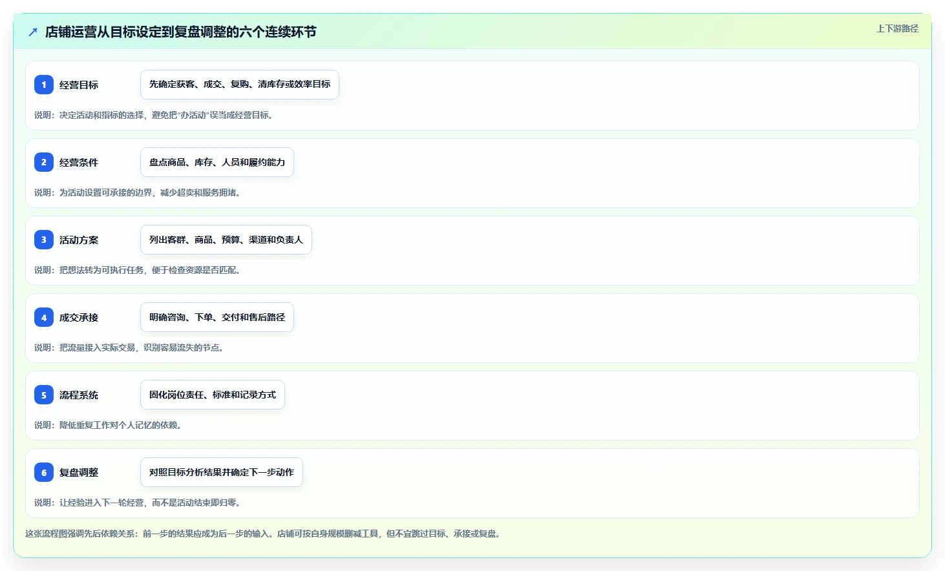
Task: Select the chip 盘点商品、库存、人员和履约能力
Action: click(x=217, y=162)
